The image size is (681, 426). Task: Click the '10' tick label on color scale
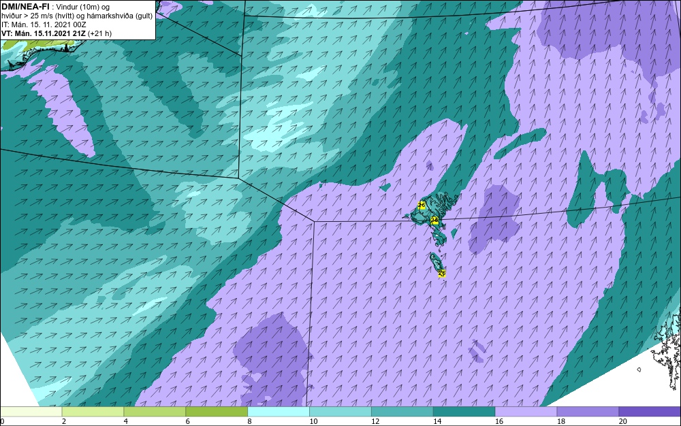313,421
